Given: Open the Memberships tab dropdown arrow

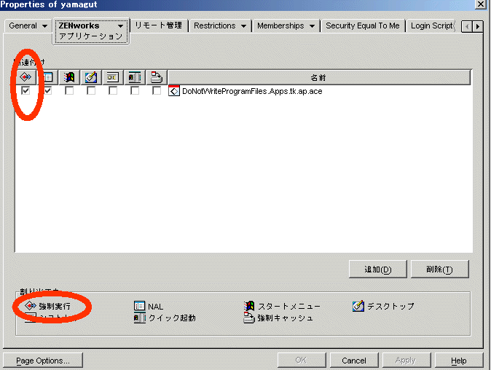Looking at the screenshot, I should 313,26.
